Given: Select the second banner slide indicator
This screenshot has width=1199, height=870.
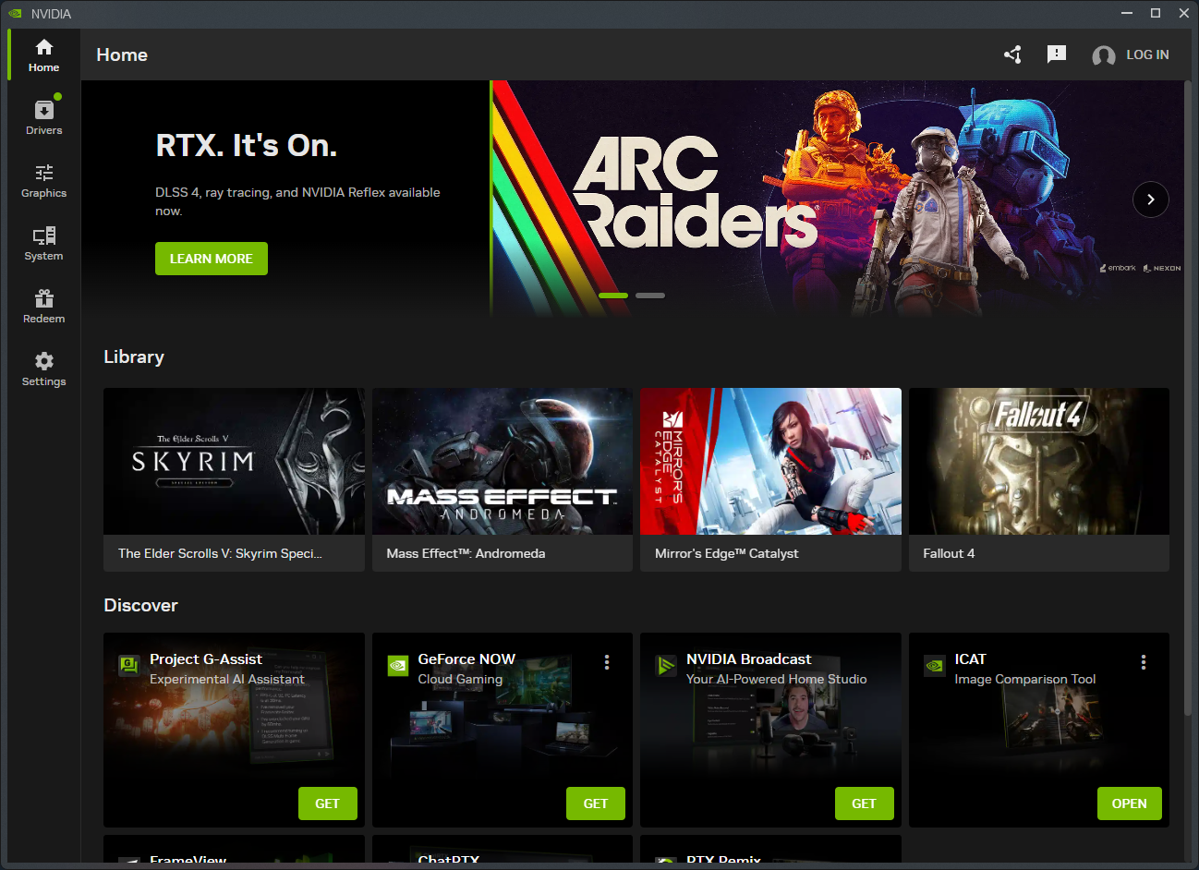Looking at the screenshot, I should click(x=650, y=296).
